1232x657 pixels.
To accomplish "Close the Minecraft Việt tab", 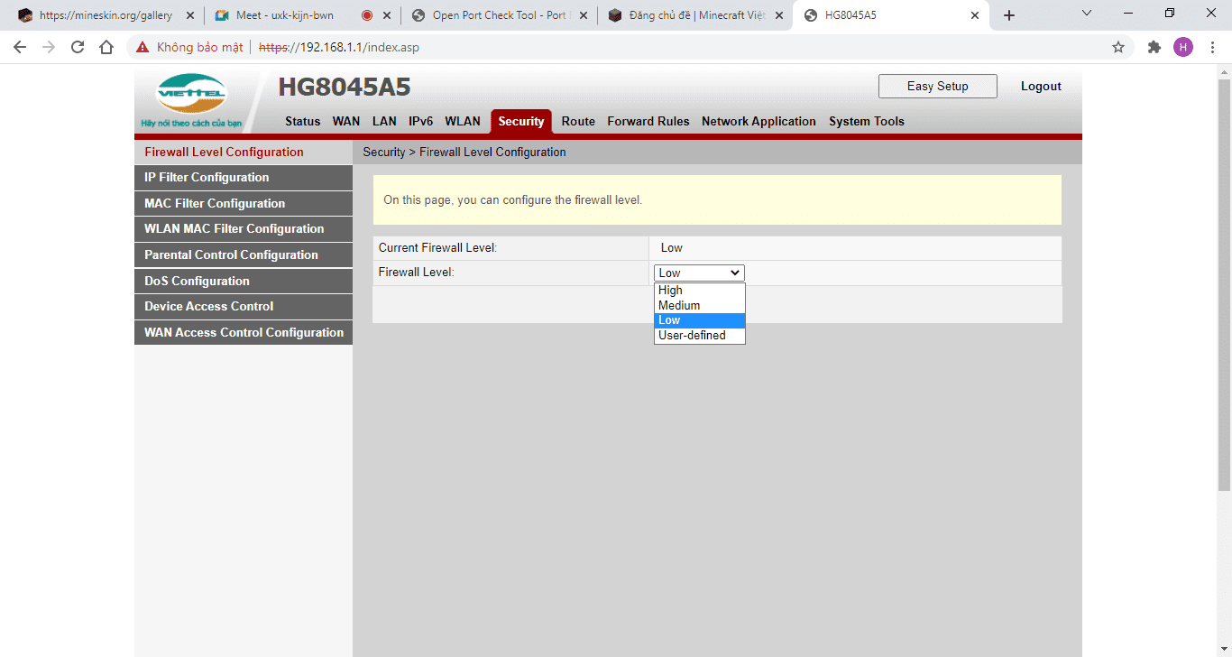I will [x=779, y=15].
